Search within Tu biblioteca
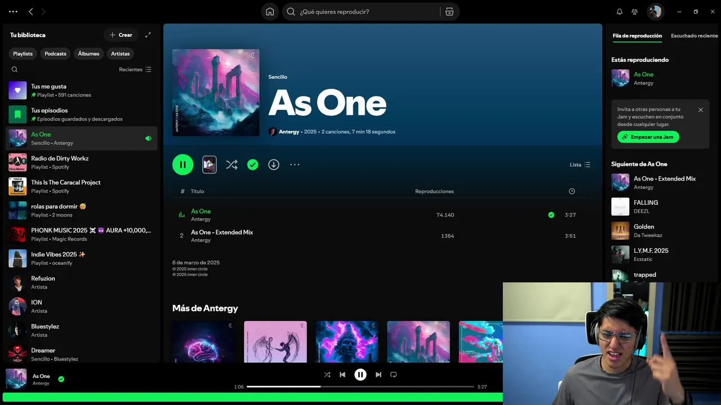The image size is (721, 405). point(15,70)
